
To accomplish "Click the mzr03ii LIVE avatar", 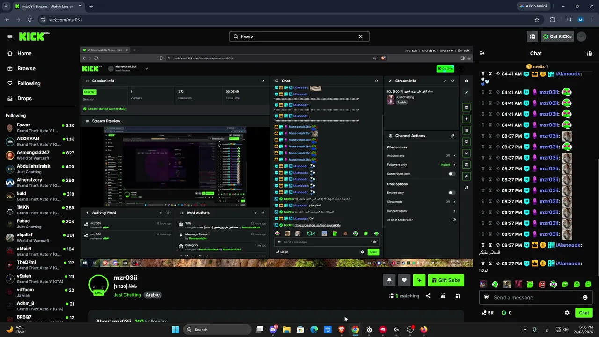I will tap(98, 285).
